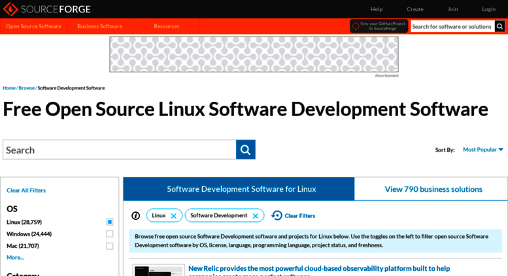Viewport: 508px width, 276px height.
Task: Open the New Relic observability platform link
Action: coord(319,271)
